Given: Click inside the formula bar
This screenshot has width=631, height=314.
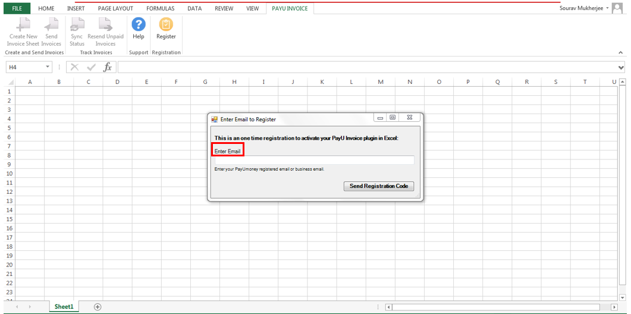Looking at the screenshot, I should pyautogui.click(x=366, y=67).
